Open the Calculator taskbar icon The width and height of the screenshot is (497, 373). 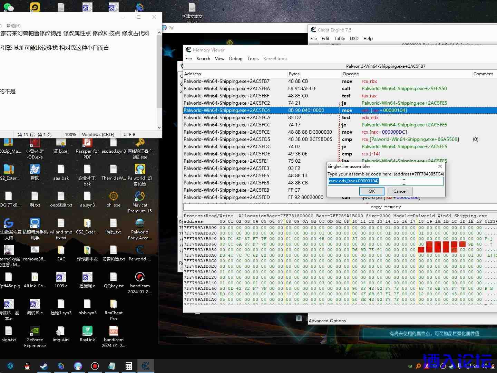pyautogui.click(x=128, y=366)
